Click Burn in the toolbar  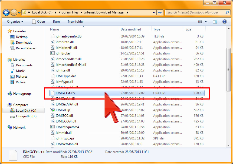(56, 22)
